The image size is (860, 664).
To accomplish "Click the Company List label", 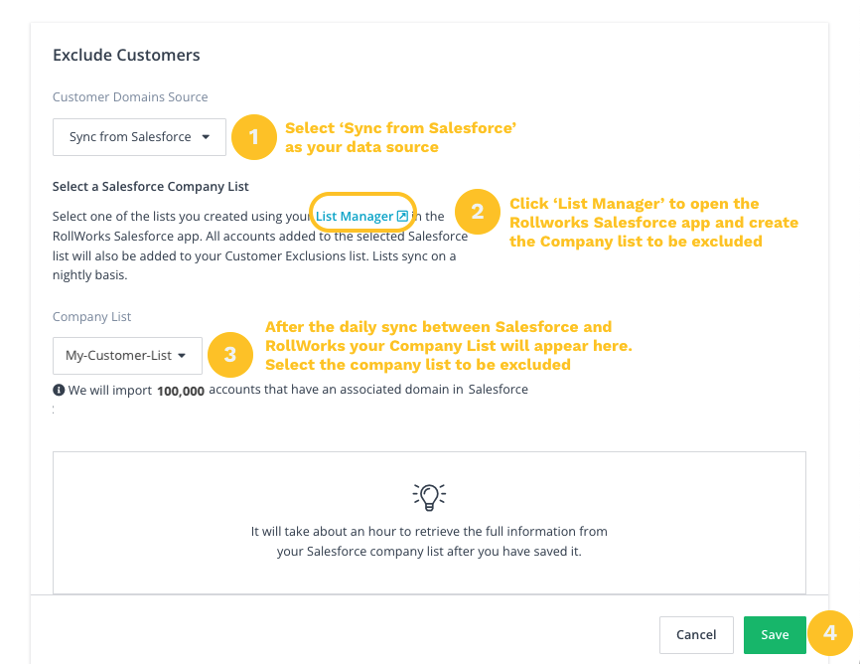I will (x=91, y=316).
